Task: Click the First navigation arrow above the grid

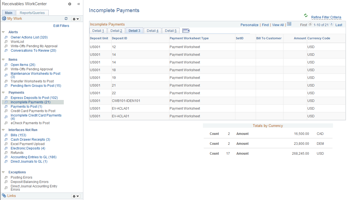Action: click(309, 24)
